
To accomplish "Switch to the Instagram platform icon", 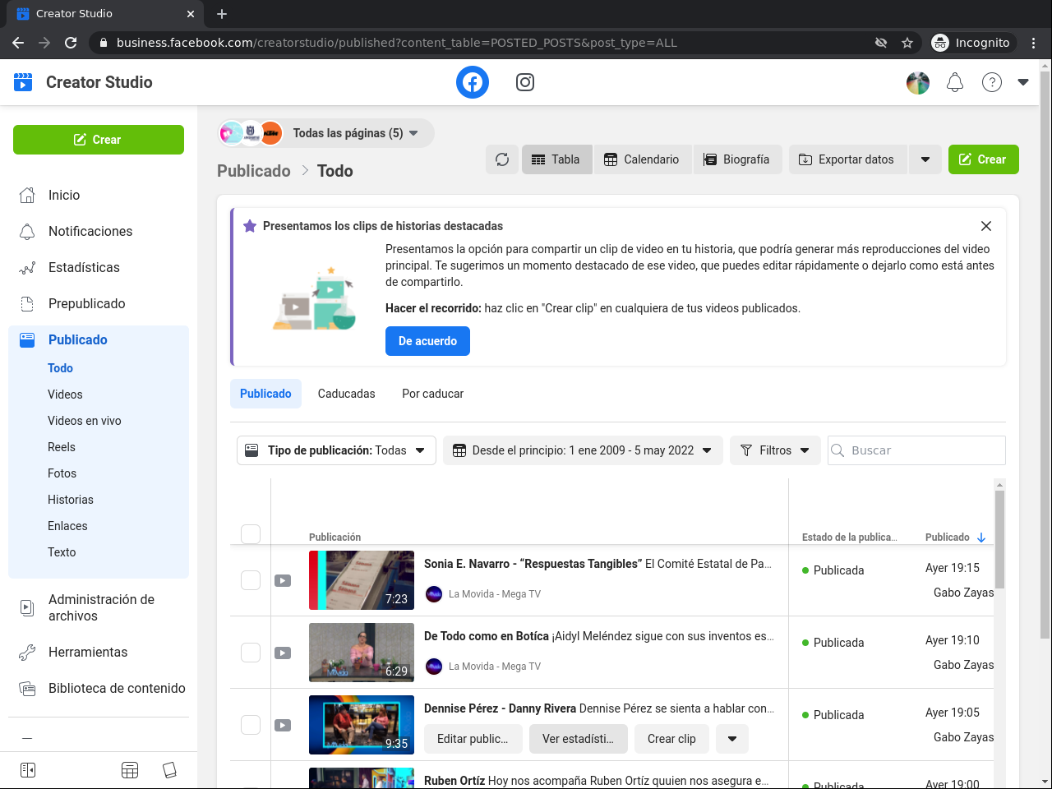I will (x=525, y=82).
